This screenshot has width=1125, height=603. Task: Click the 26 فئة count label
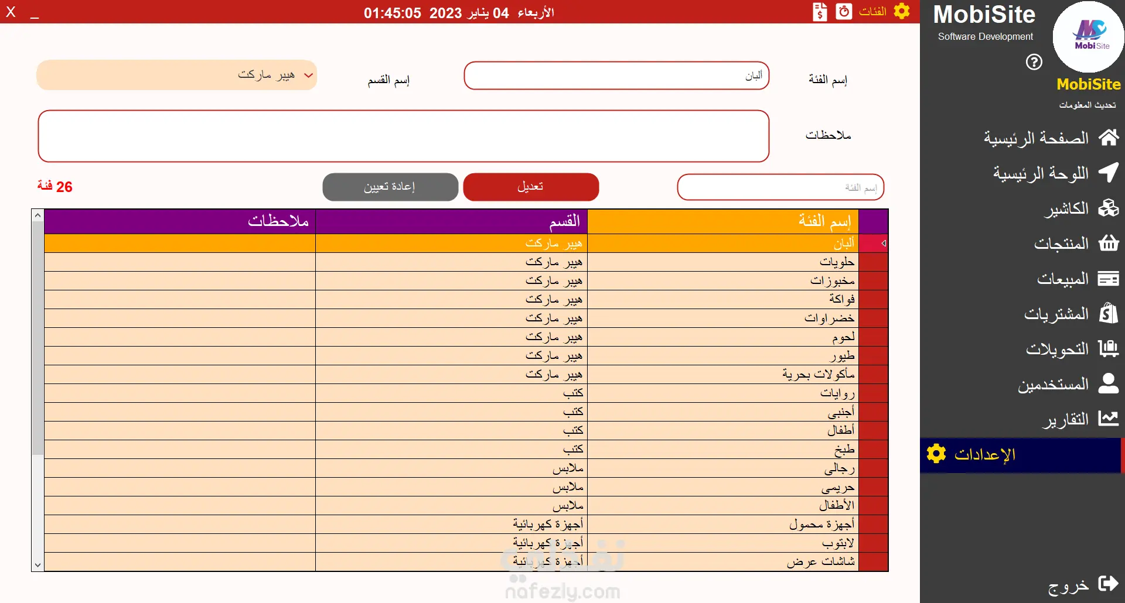pyautogui.click(x=55, y=186)
